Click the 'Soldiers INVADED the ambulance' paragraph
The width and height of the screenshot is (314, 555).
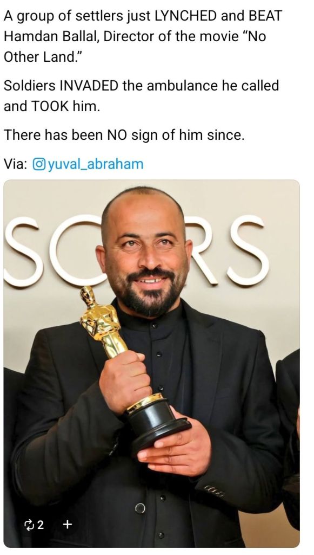[x=141, y=95]
